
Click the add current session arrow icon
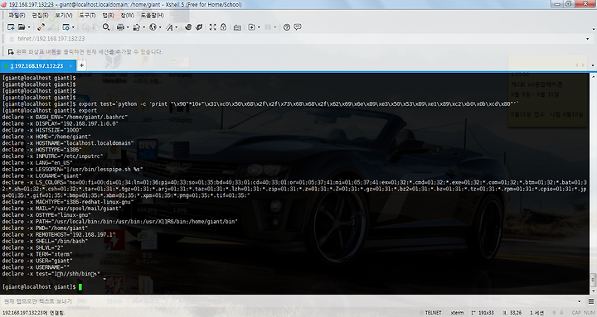(11, 51)
